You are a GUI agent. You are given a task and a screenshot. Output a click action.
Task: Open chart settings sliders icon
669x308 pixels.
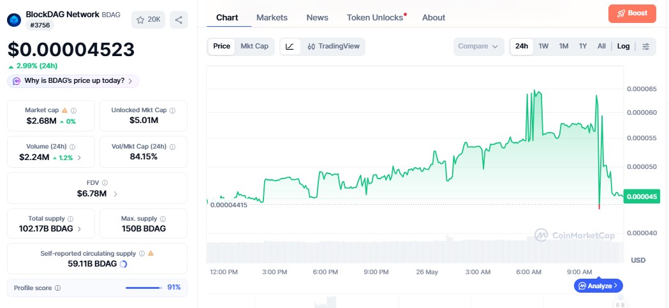click(646, 47)
